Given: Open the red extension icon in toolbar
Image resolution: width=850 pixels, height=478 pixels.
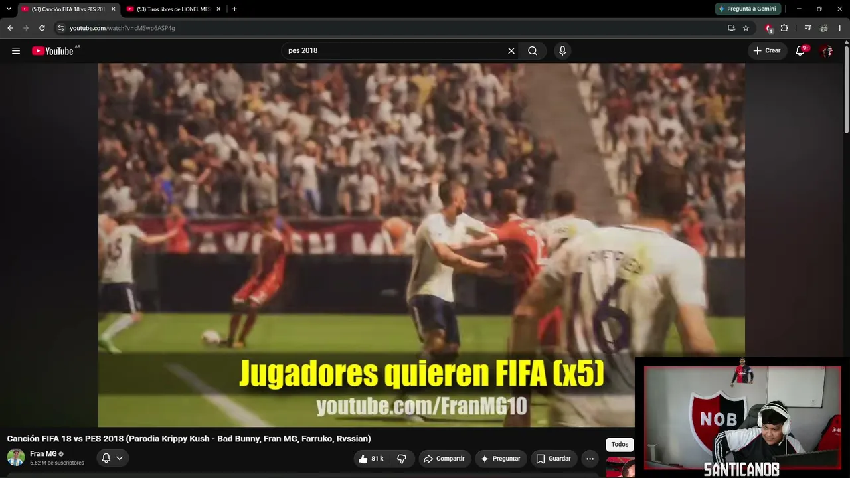Looking at the screenshot, I should pos(769,28).
